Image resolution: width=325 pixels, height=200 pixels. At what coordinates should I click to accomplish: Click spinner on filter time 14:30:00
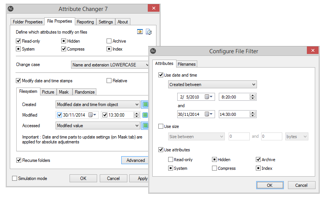pyautogui.click(x=252, y=114)
